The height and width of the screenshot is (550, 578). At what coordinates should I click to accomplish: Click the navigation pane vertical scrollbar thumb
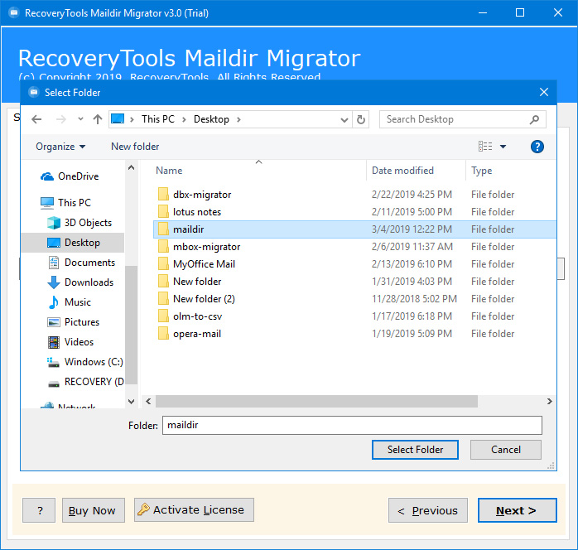point(131,325)
